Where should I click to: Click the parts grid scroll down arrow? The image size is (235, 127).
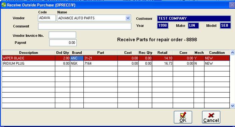coord(232,106)
